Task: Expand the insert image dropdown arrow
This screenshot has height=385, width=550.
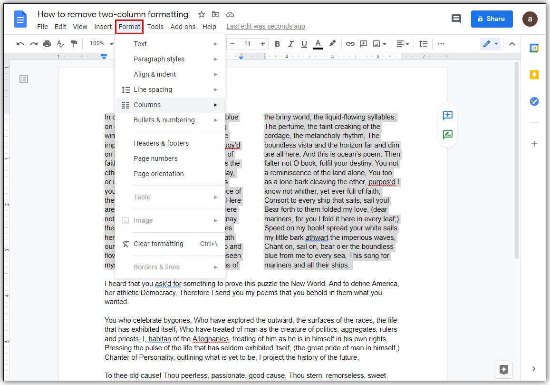Action: point(385,44)
